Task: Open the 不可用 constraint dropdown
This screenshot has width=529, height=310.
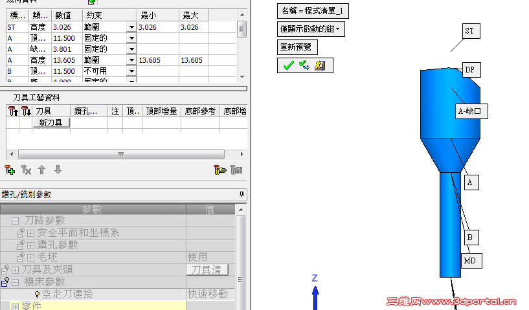Action: pyautogui.click(x=131, y=71)
